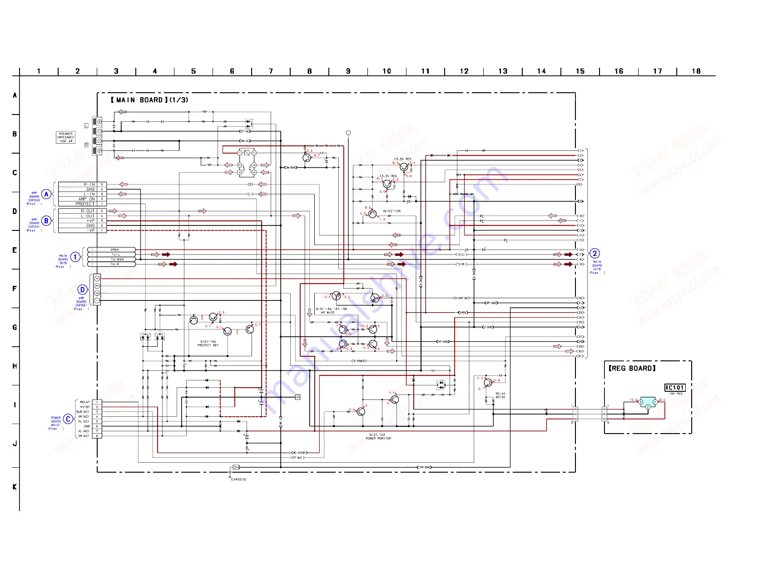Screen dimensions: 763x574
Task: Click the DETECTION label
Action: (391, 211)
